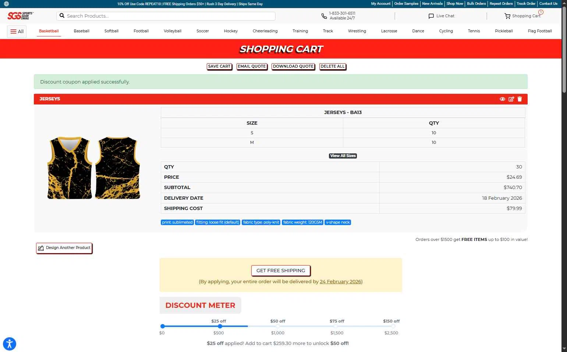Viewport: 567px width, 352px height.
Task: Open the accessibility widget icon
Action: pyautogui.click(x=10, y=344)
